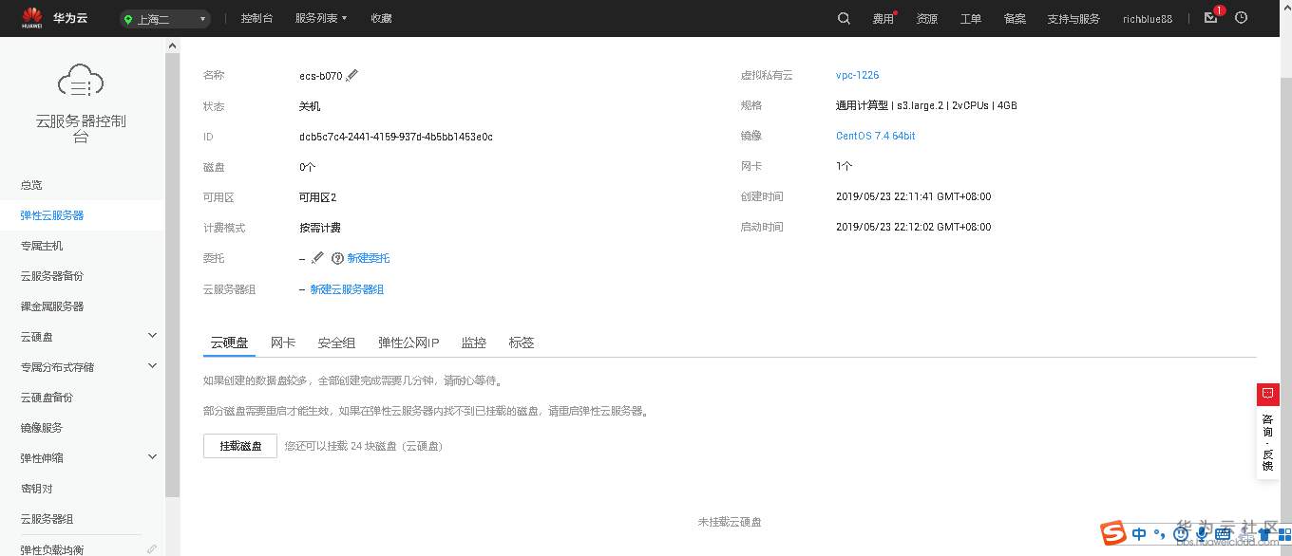Go to 总览 in the sidebar
The width and height of the screenshot is (1292, 556).
pyautogui.click(x=31, y=185)
